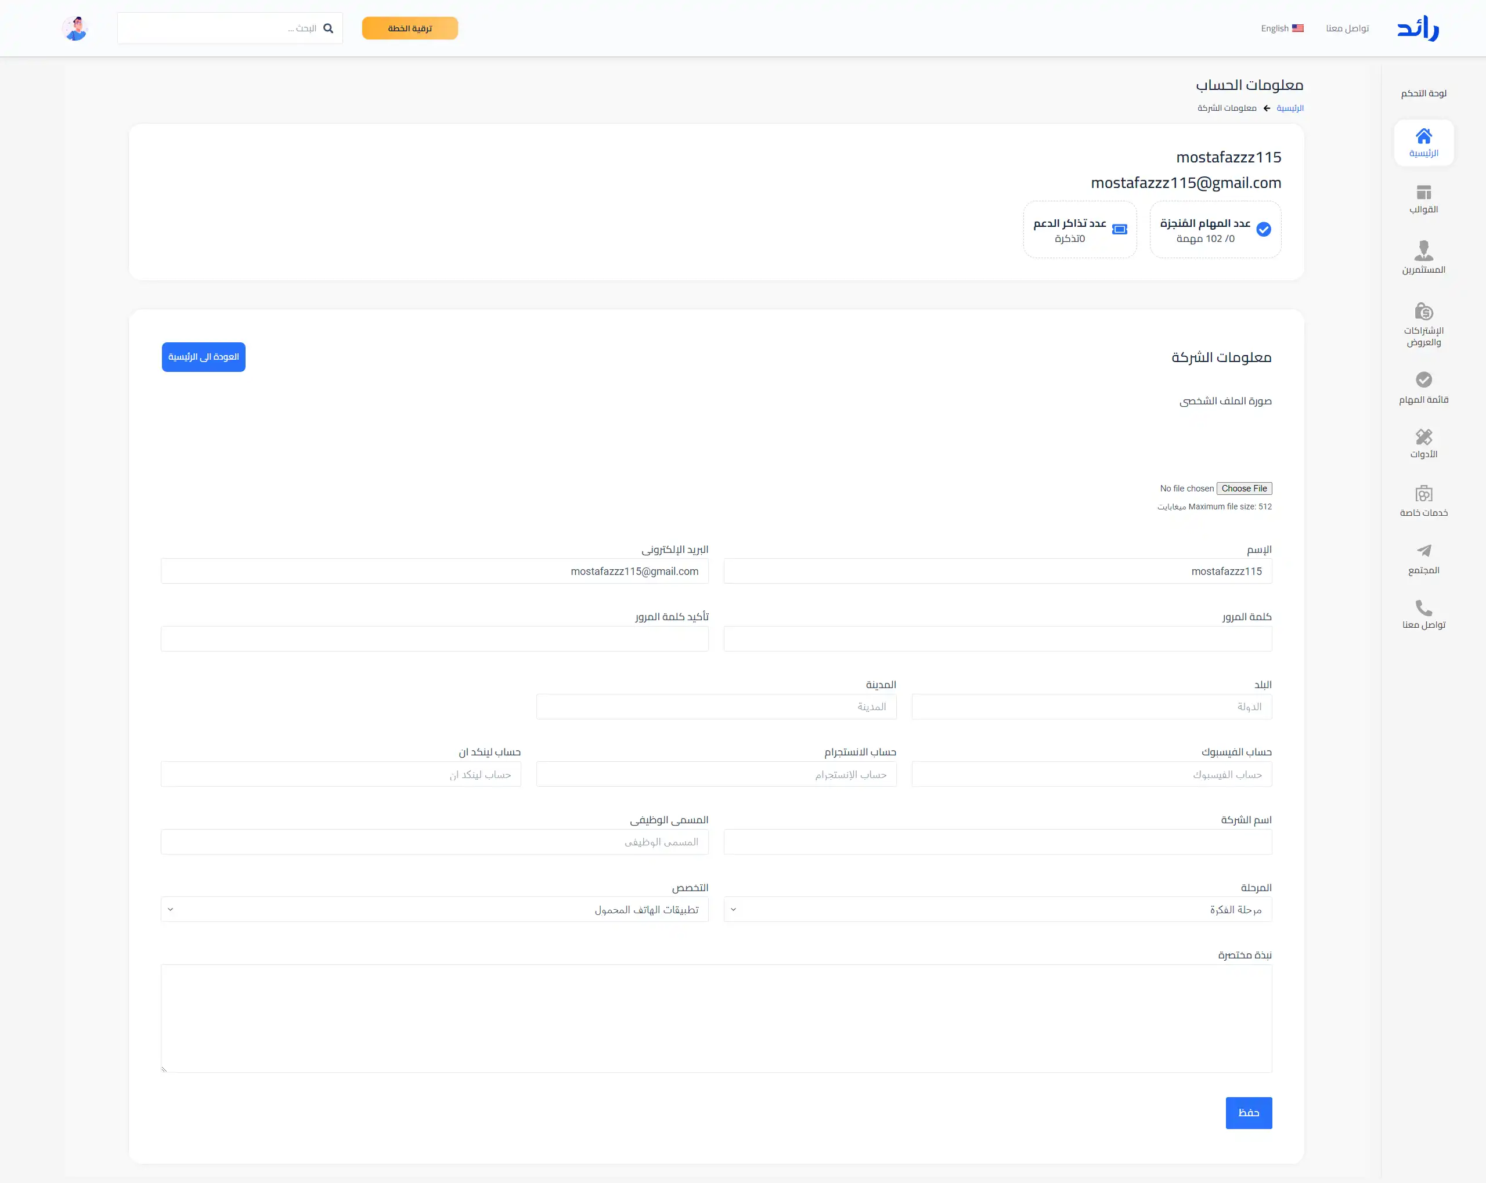
Task: Click the home icon in sidebar
Action: coord(1423,136)
